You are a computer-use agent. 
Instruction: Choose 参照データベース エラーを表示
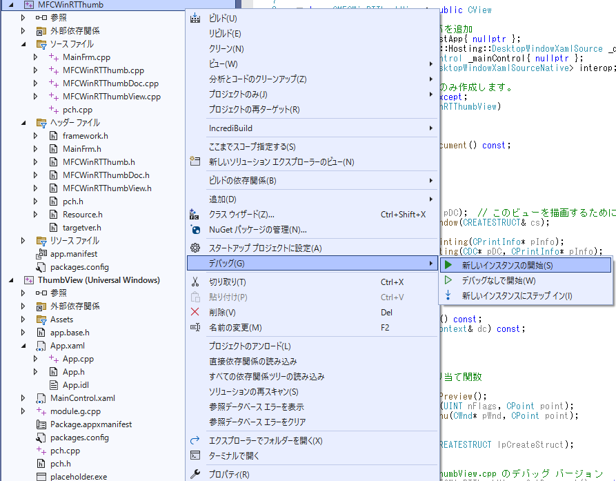pos(312,406)
